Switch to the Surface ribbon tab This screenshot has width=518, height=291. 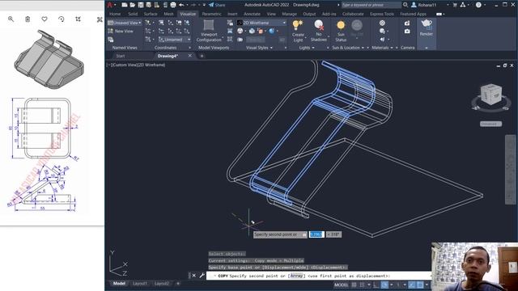pyautogui.click(x=151, y=14)
